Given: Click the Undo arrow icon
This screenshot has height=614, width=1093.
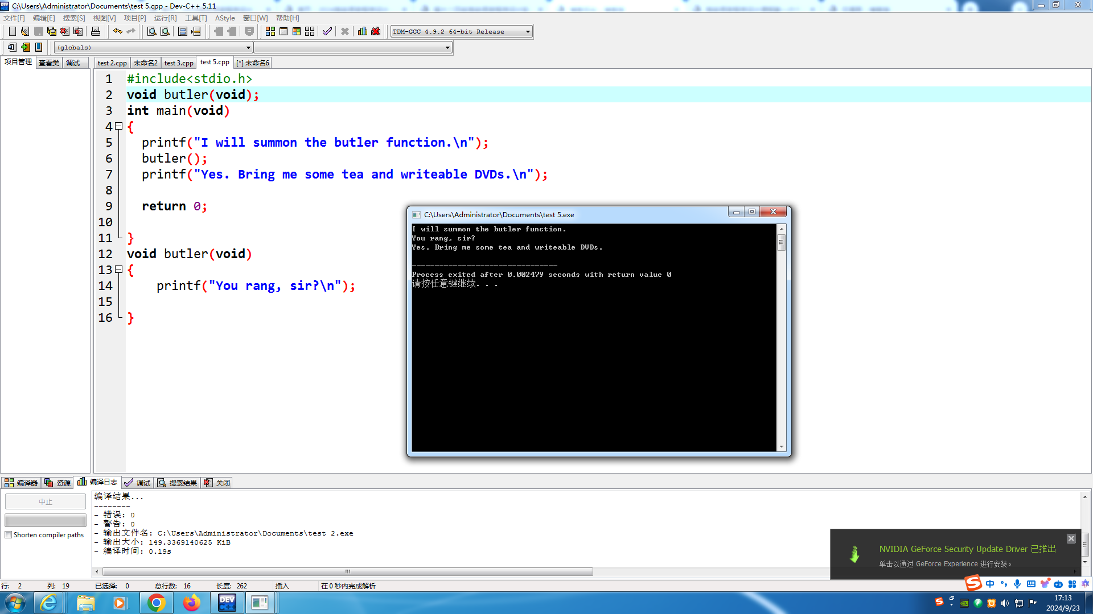Looking at the screenshot, I should click(117, 31).
